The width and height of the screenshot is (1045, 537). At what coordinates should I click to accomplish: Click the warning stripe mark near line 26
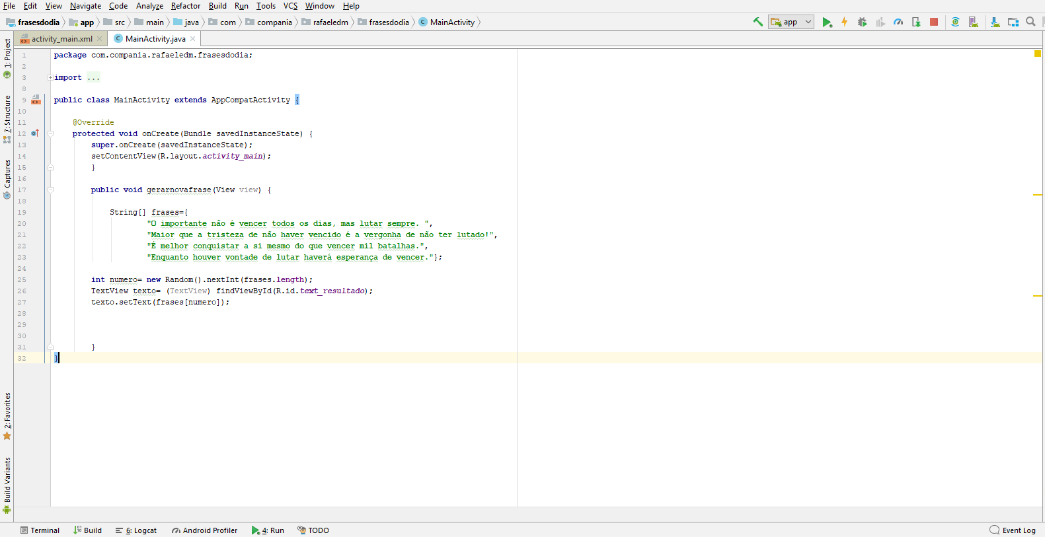(1038, 296)
